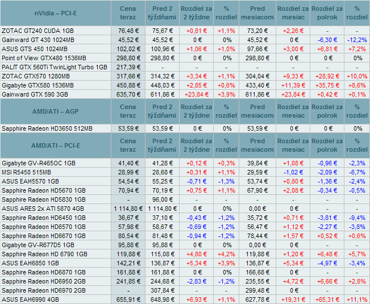Select "Sapphire Radeon HD6950 2GB" name
The image size is (370, 304).
(x=44, y=281)
